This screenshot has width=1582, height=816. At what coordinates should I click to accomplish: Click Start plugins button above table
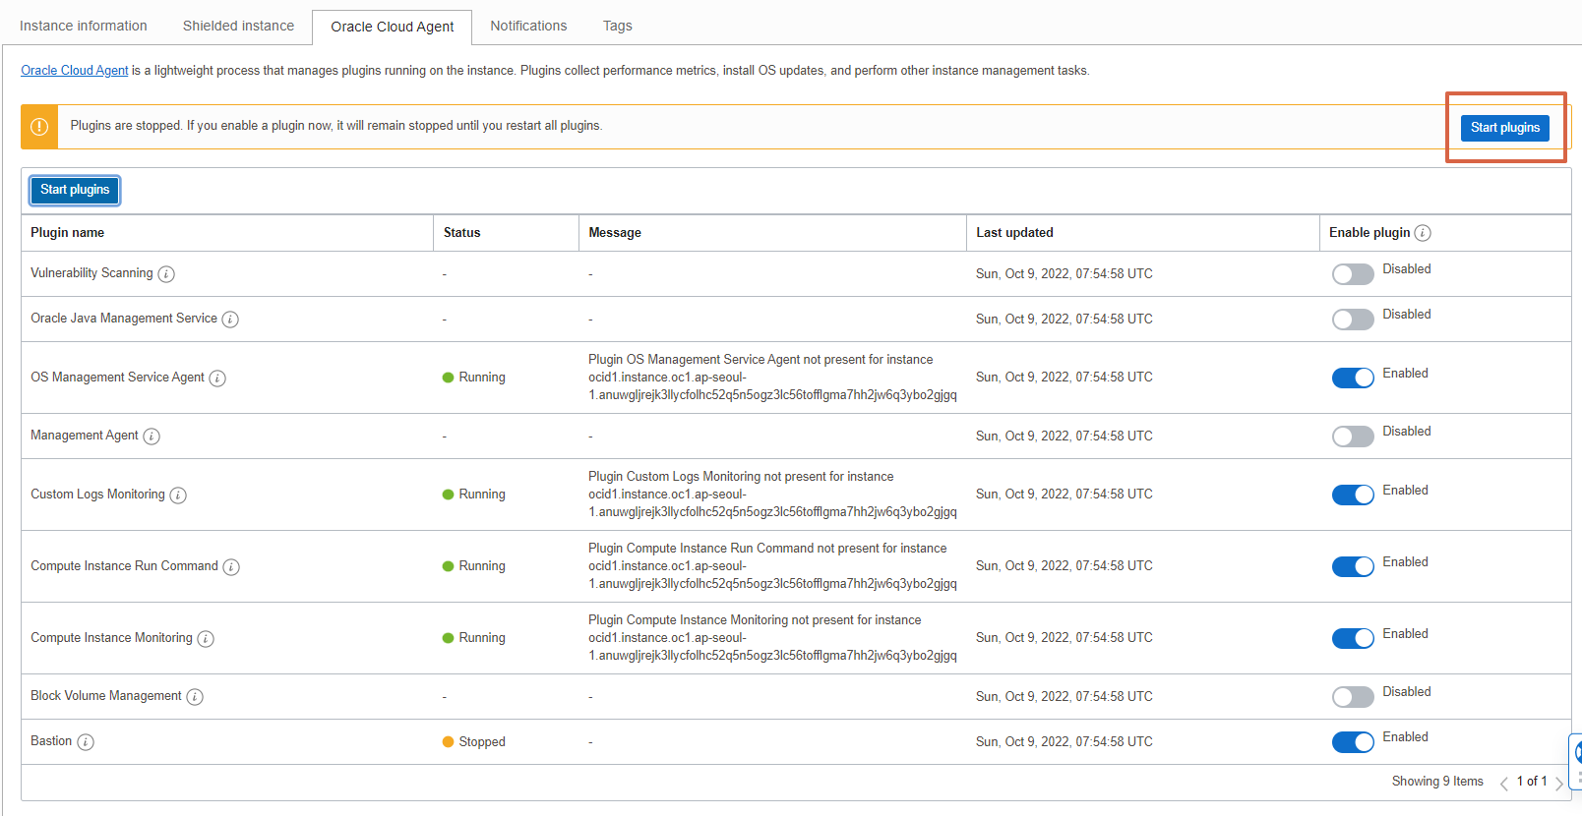pos(75,190)
